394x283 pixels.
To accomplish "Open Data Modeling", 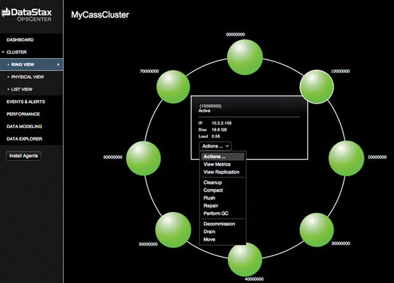I will (24, 126).
